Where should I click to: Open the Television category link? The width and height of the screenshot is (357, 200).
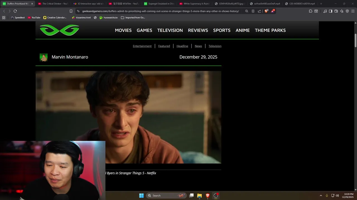pyautogui.click(x=215, y=46)
